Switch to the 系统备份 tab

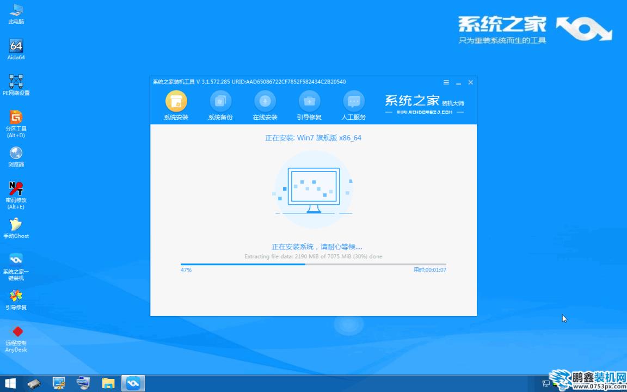(x=220, y=106)
